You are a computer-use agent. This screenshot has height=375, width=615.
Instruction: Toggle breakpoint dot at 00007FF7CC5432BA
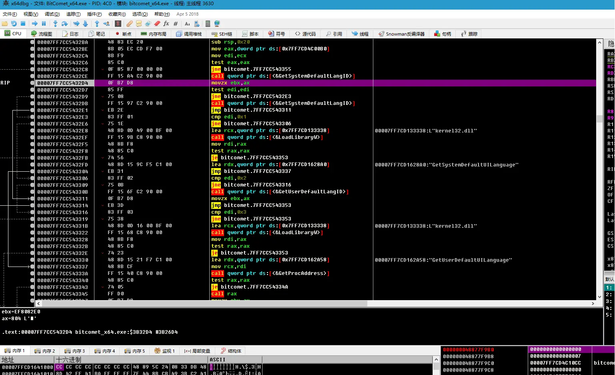click(x=32, y=42)
